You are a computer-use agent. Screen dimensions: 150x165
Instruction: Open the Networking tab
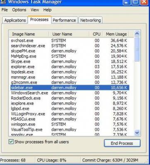90,20
